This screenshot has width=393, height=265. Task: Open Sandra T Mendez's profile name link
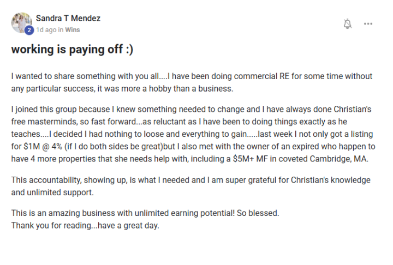[x=68, y=18]
